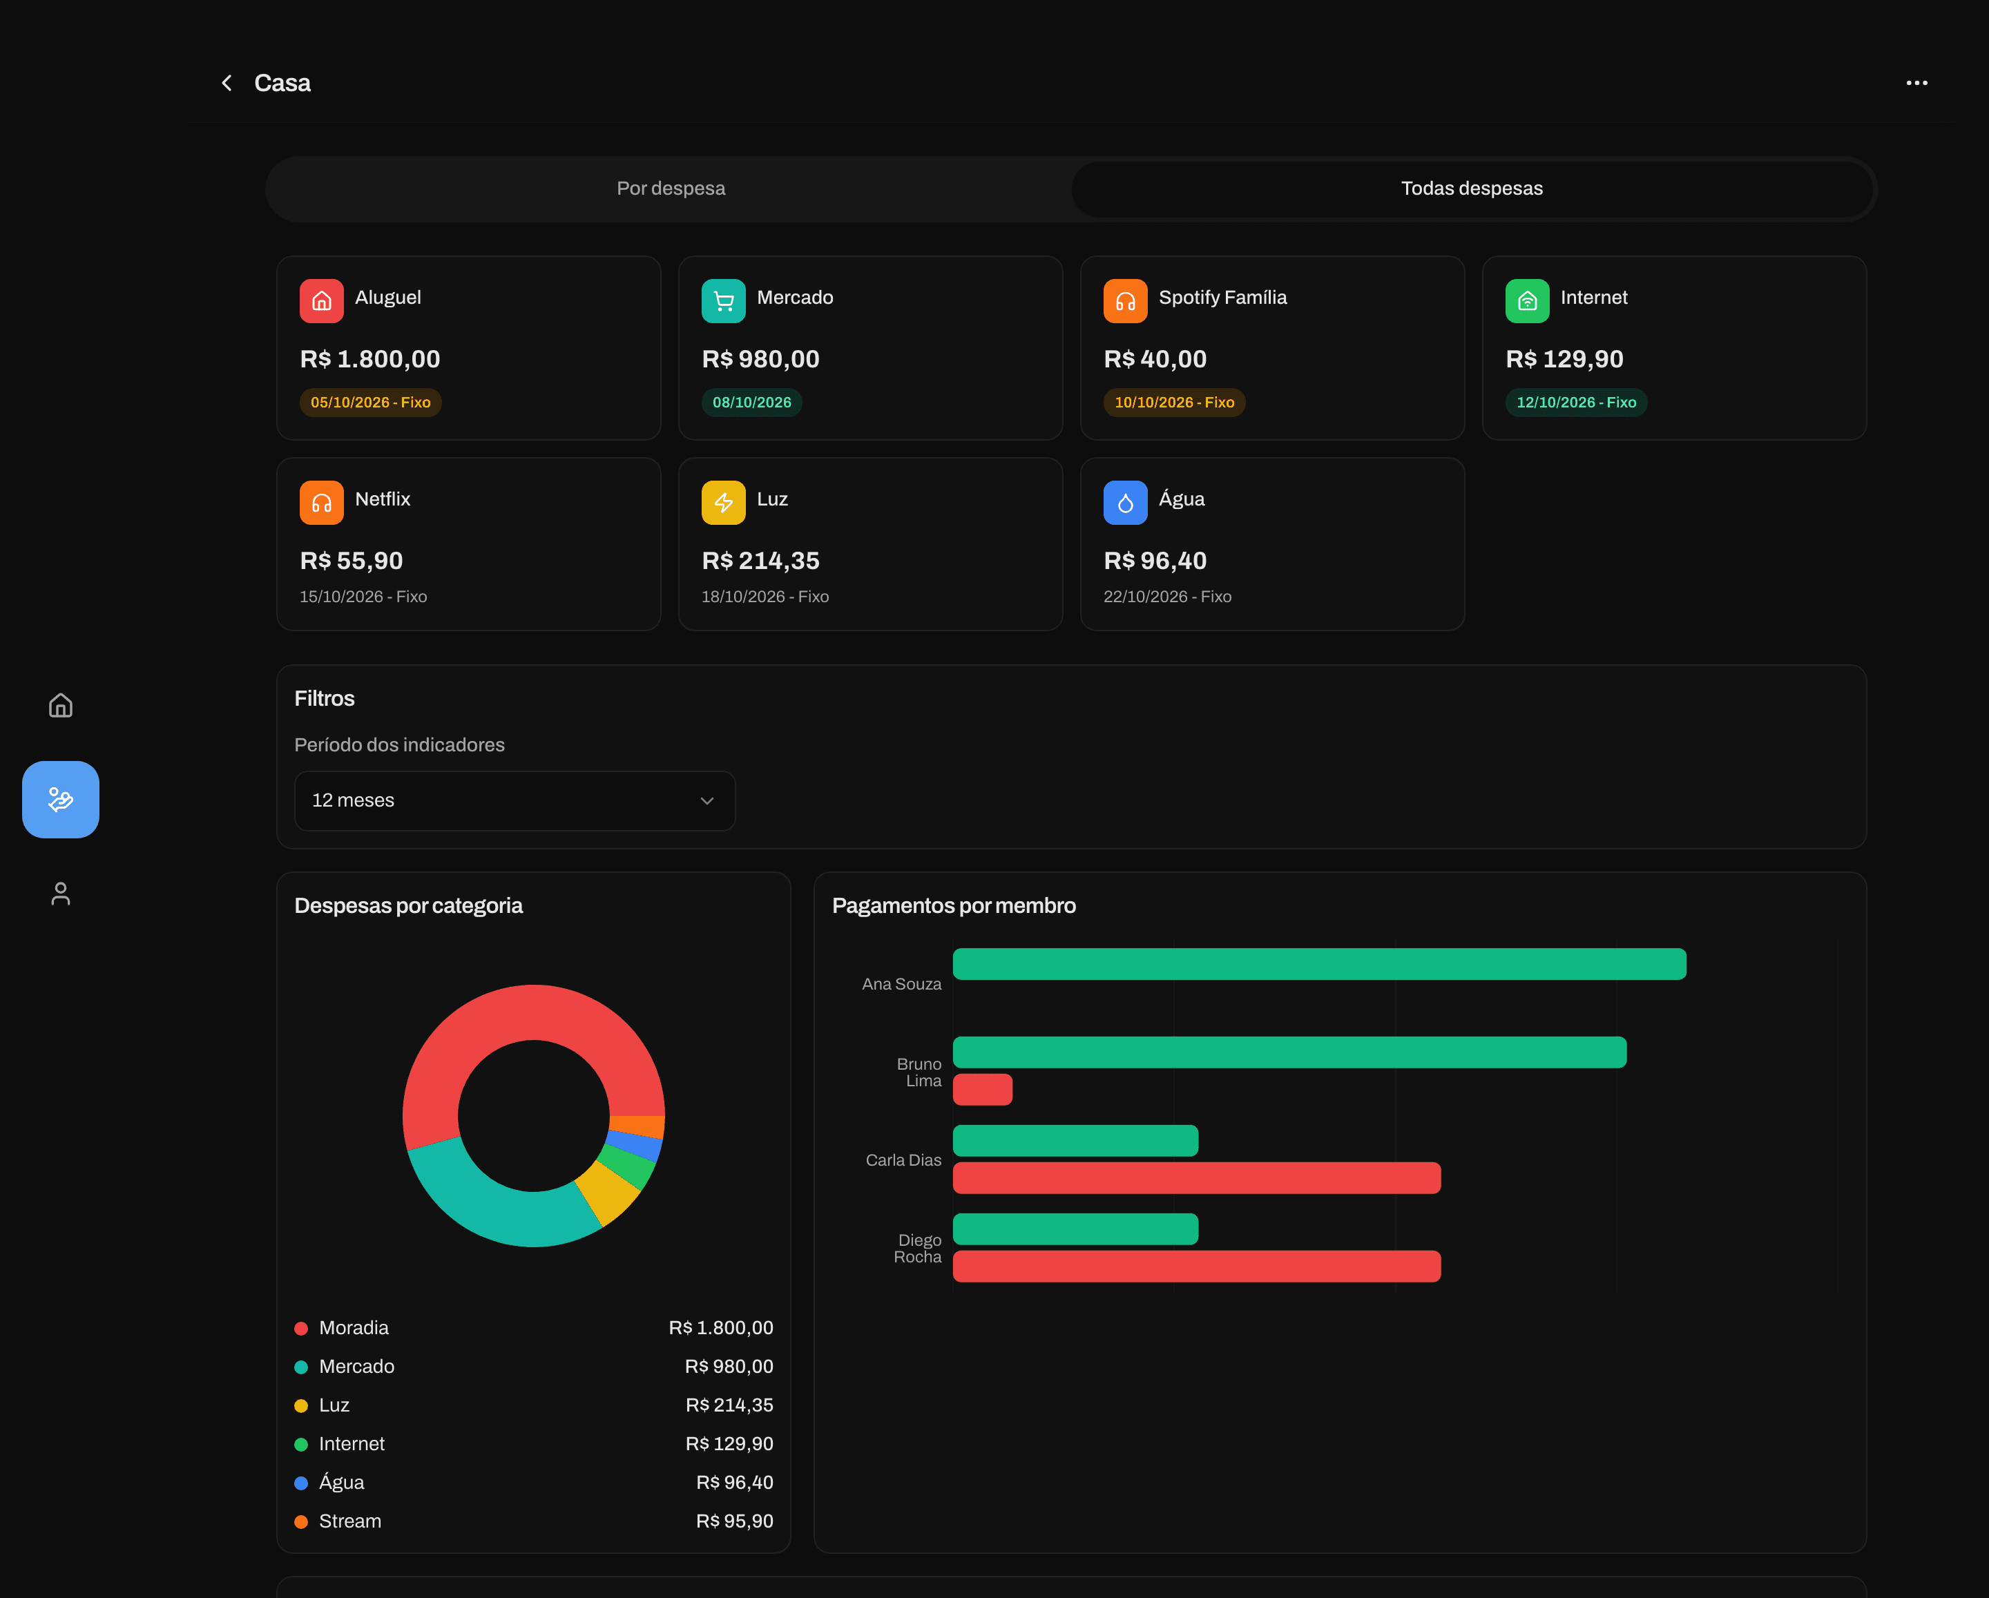1989x1598 pixels.
Task: Open the Luz R$ 214,35 card
Action: (871, 544)
